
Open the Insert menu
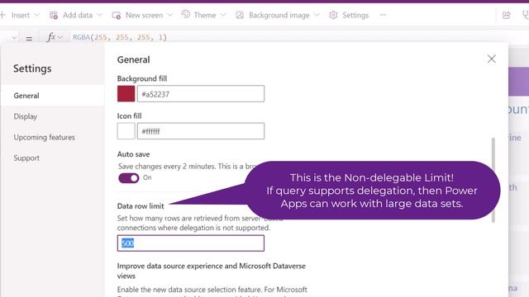point(20,15)
